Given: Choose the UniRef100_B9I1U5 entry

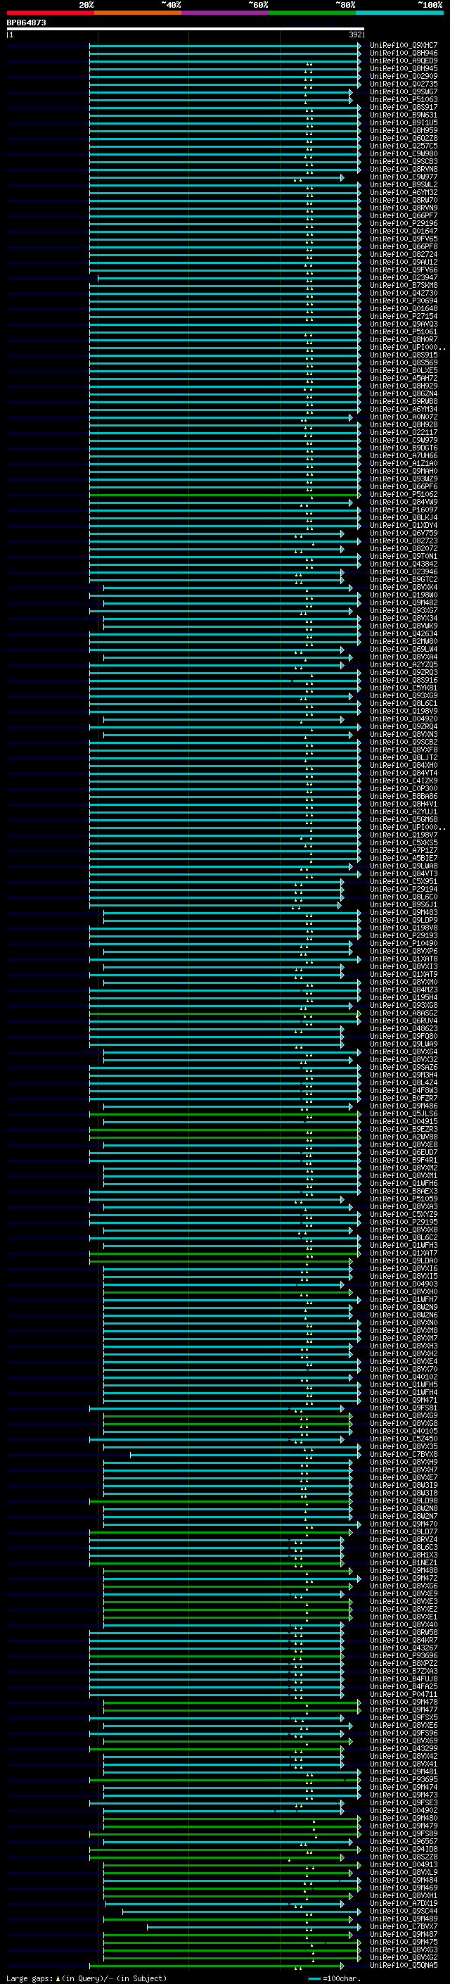Looking at the screenshot, I should point(404,122).
